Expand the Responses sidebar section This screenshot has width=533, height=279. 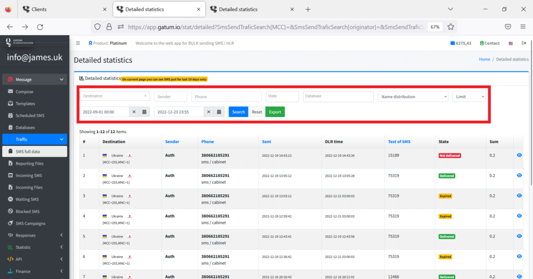(x=35, y=235)
